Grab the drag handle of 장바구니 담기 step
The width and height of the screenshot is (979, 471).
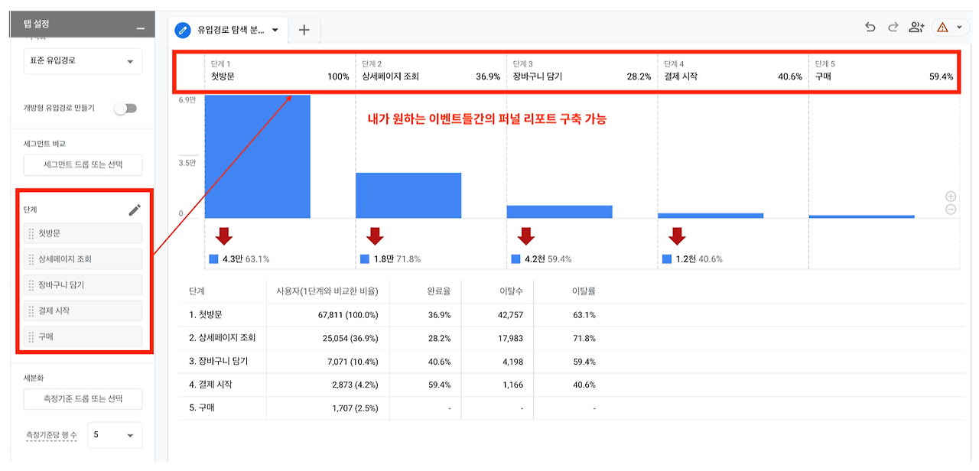click(x=31, y=285)
